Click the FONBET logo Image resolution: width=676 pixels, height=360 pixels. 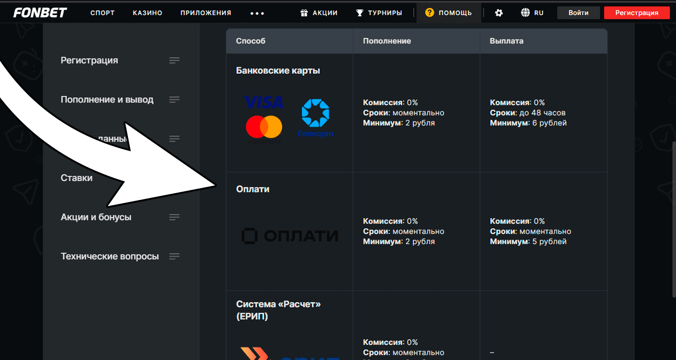point(40,13)
